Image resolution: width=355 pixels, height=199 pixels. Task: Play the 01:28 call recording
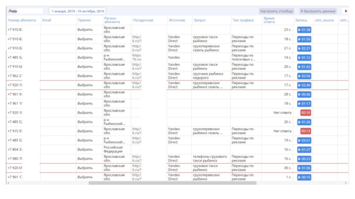point(304,30)
